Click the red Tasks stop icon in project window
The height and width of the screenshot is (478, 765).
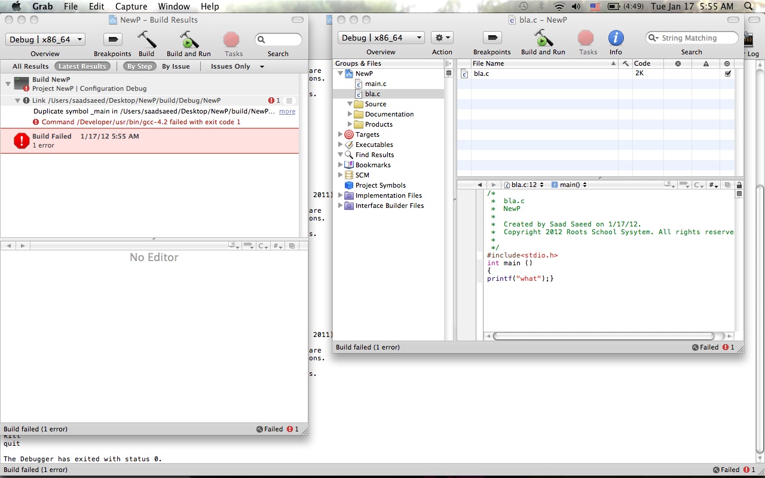tap(586, 38)
